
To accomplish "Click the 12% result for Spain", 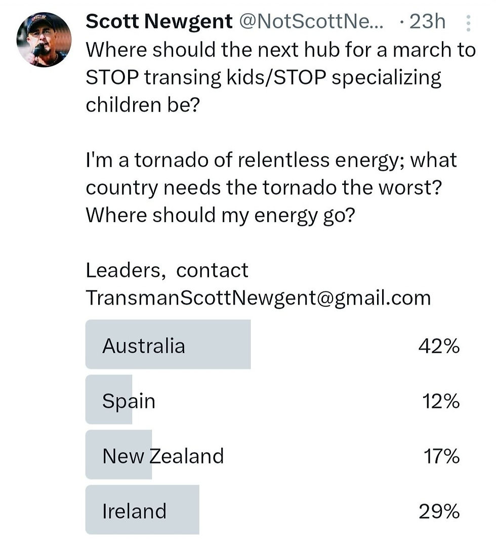I will coord(441,401).
